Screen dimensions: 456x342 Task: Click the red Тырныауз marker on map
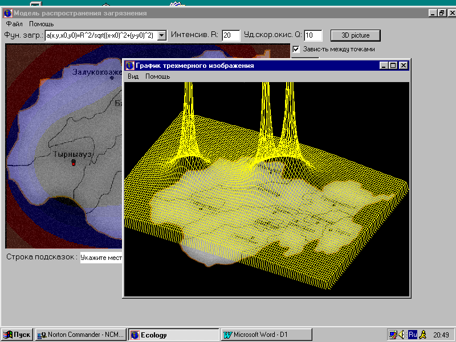(x=73, y=163)
